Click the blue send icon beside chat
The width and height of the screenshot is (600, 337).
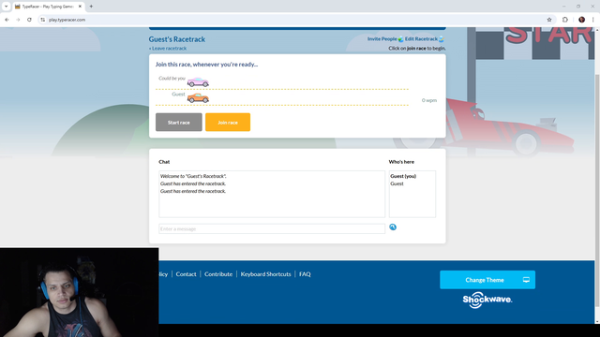[x=393, y=227]
